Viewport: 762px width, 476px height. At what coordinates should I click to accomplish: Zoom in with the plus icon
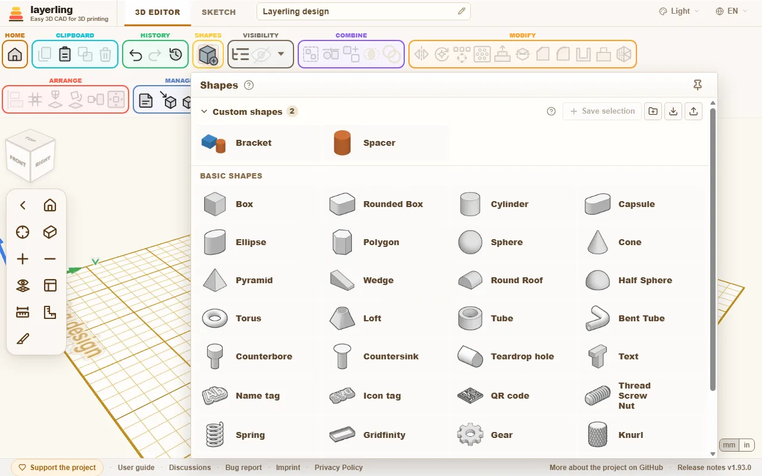pyautogui.click(x=23, y=259)
